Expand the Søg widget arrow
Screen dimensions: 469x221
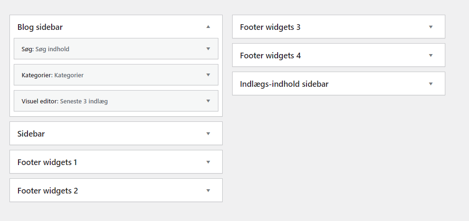[x=208, y=49]
